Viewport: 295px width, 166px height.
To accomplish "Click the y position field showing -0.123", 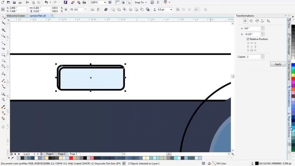I will 252,34.
